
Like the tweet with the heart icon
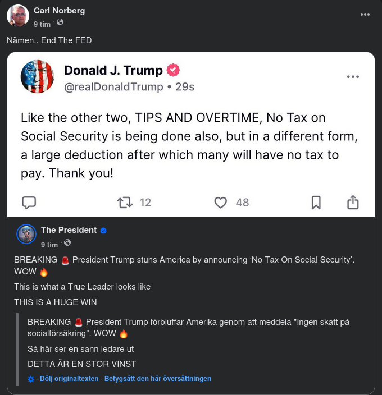(221, 203)
